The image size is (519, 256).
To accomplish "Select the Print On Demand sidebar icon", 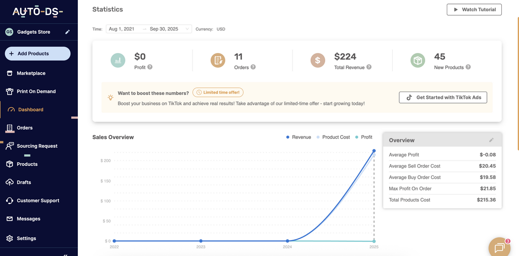I will click(10, 91).
